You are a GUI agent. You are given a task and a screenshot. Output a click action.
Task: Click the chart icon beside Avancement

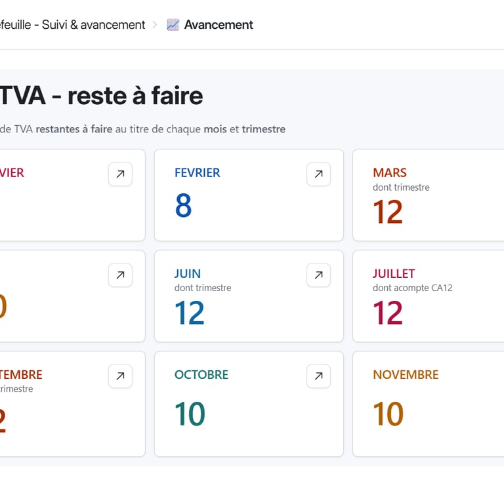[x=173, y=25]
